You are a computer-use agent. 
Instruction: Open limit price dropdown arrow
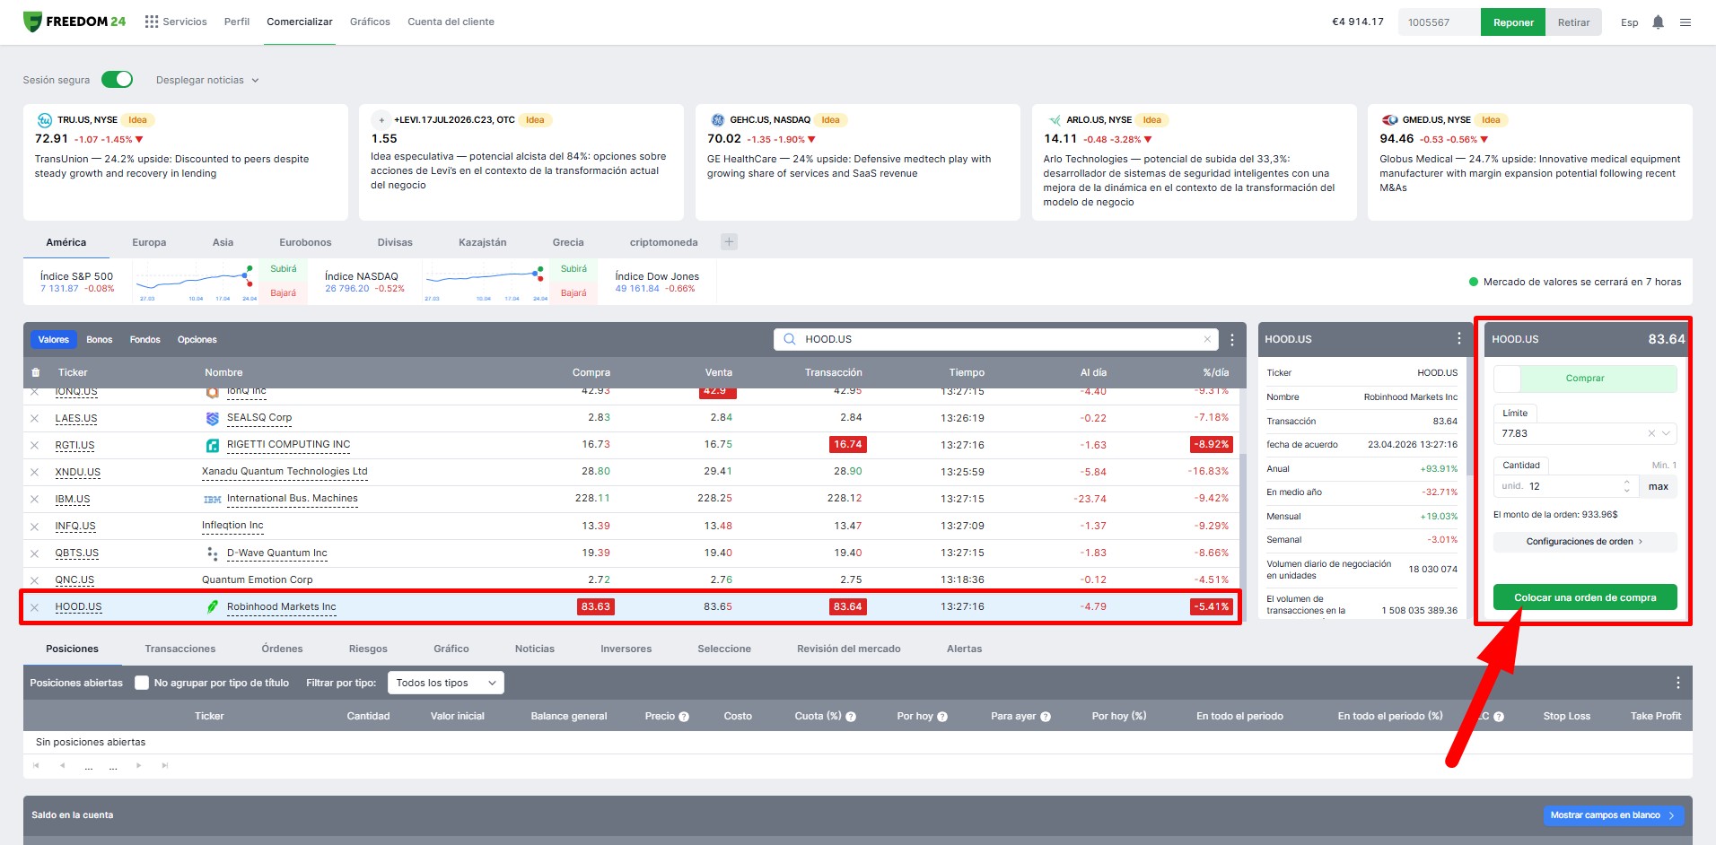[1667, 433]
